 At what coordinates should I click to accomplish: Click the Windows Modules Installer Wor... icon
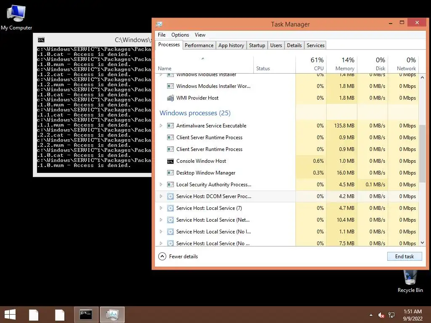click(170, 86)
